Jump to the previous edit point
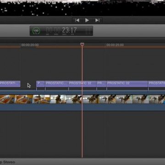The height and width of the screenshot is (165, 165). tap(77, 20)
